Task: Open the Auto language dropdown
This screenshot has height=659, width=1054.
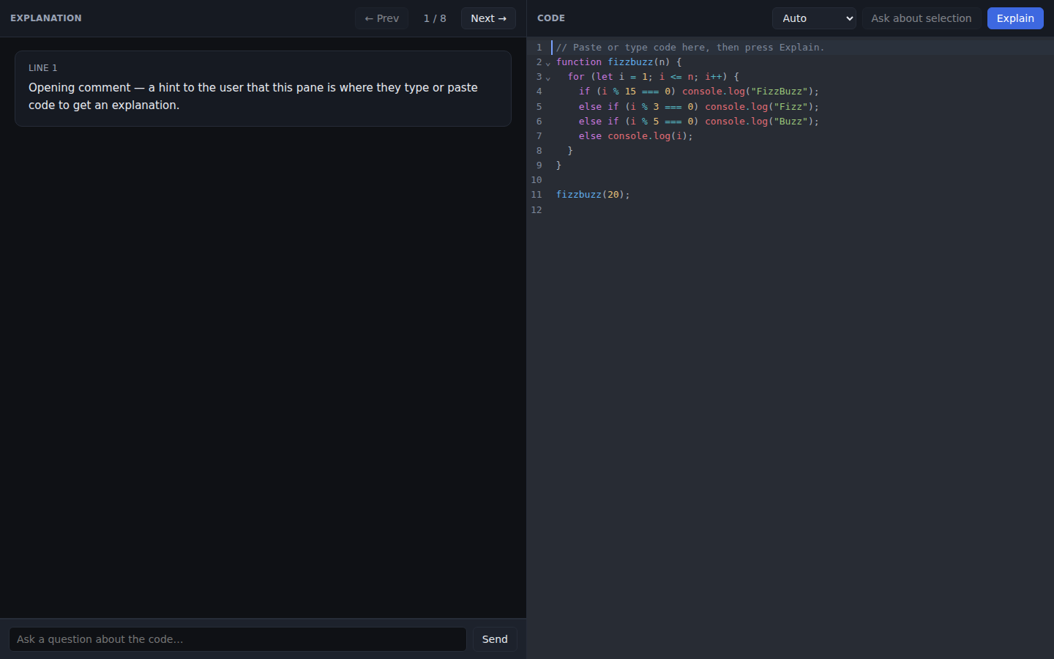Action: 814,18
